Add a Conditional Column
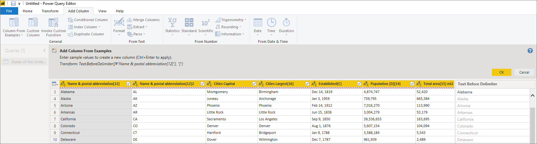The height and width of the screenshot is (144, 537). pos(88,20)
